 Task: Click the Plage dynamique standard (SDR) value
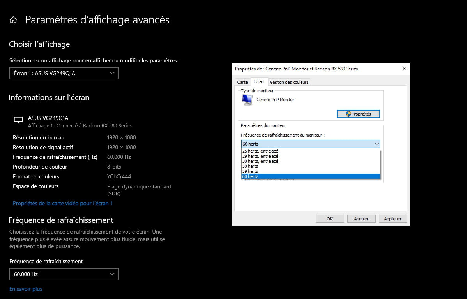pos(139,190)
